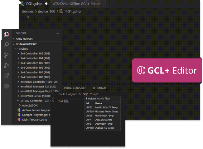Image resolution: width=203 pixels, height=149 pixels.
Task: Click the device_100 breadcrumb segment
Action: click(47, 12)
